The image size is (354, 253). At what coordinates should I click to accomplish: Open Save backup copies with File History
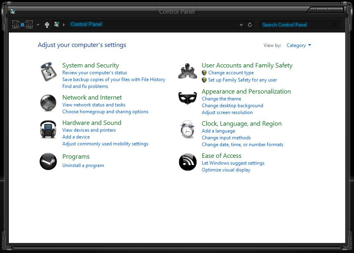tap(114, 80)
